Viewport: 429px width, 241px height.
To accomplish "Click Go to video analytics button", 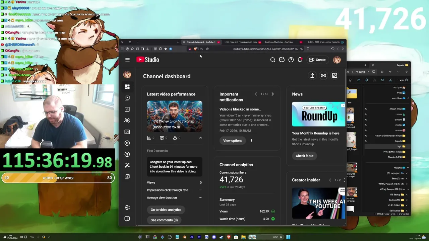I will pos(166,210).
